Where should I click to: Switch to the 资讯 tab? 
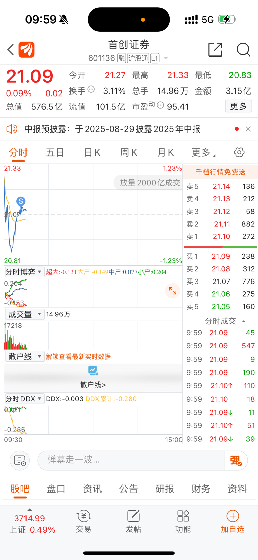(92, 489)
